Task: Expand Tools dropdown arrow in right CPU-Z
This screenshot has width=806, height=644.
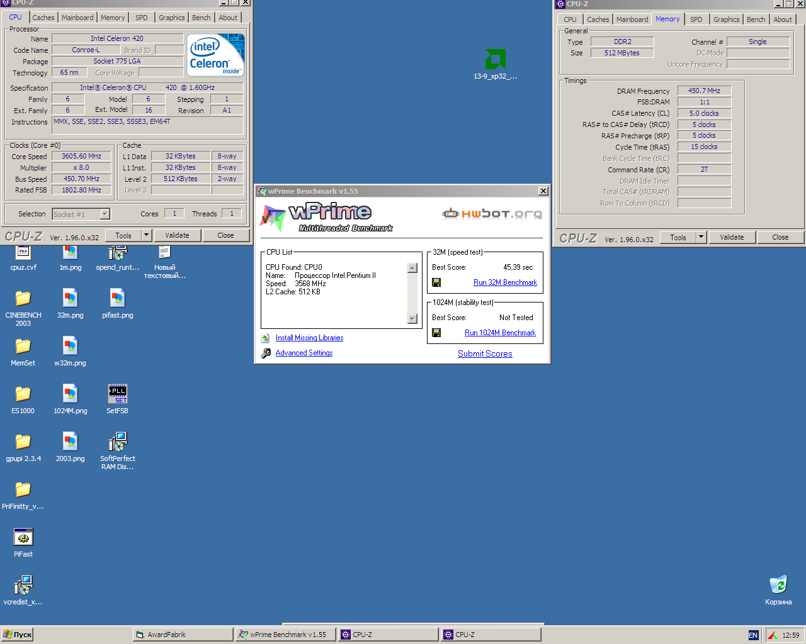Action: click(x=701, y=237)
